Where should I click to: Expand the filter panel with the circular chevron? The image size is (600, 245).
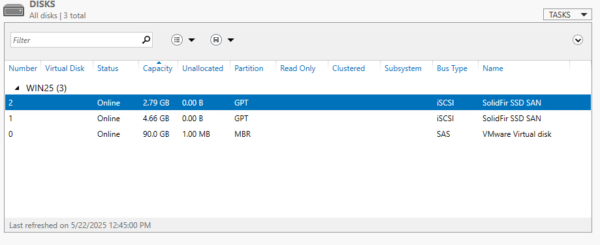[x=578, y=40]
